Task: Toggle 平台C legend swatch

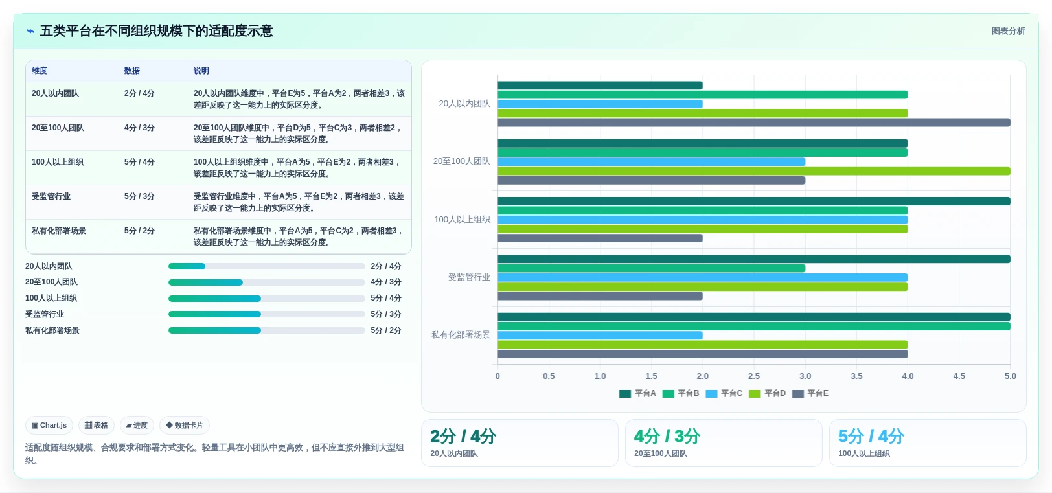Action: point(711,394)
